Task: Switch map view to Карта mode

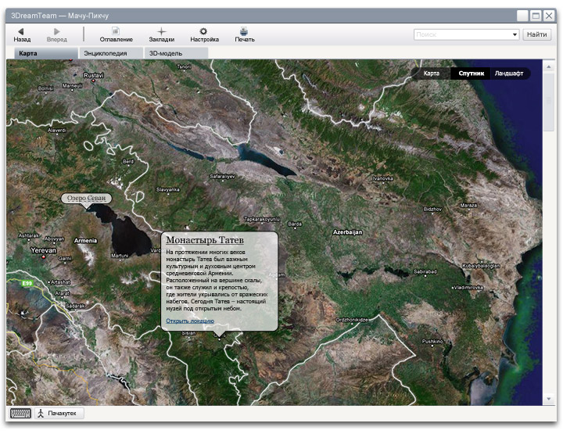Action: (x=432, y=74)
